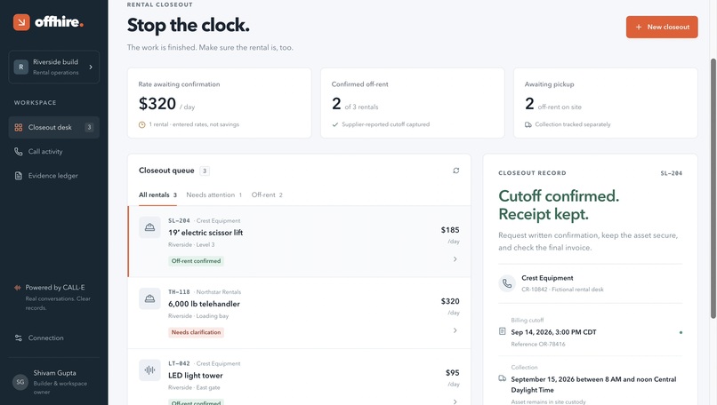This screenshot has width=717, height=405.
Task: Open the Evidence ledger page
Action: (x=54, y=176)
